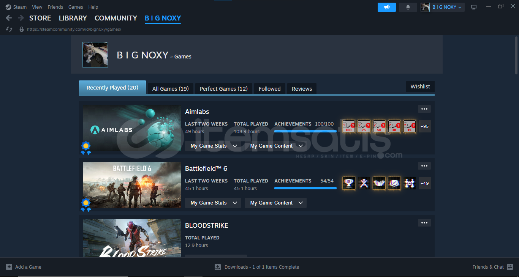Click the vertical scrollbar on the page
519x277 pixels.
(516, 55)
